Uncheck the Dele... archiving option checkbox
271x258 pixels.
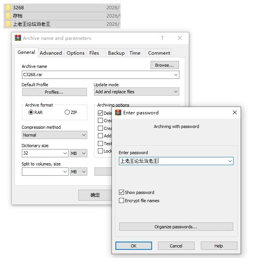(x=101, y=113)
